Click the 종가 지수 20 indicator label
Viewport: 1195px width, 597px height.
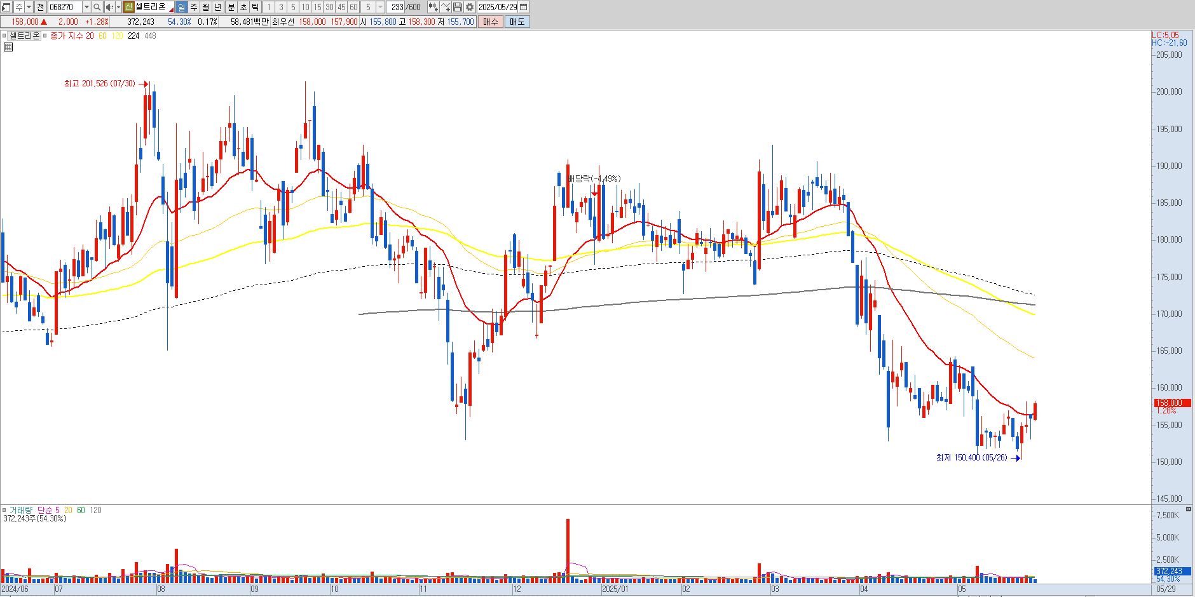(72, 36)
